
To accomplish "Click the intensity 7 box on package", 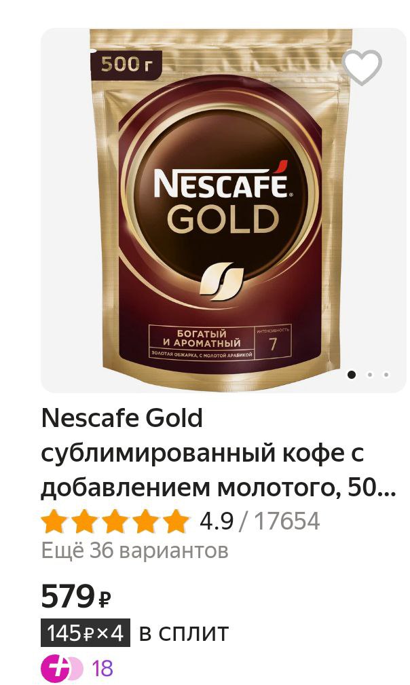I will (273, 341).
